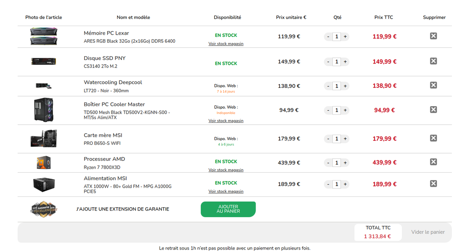Increase quantity of Cooler Master case
Viewport: 462px width, 251px height.
(345, 110)
